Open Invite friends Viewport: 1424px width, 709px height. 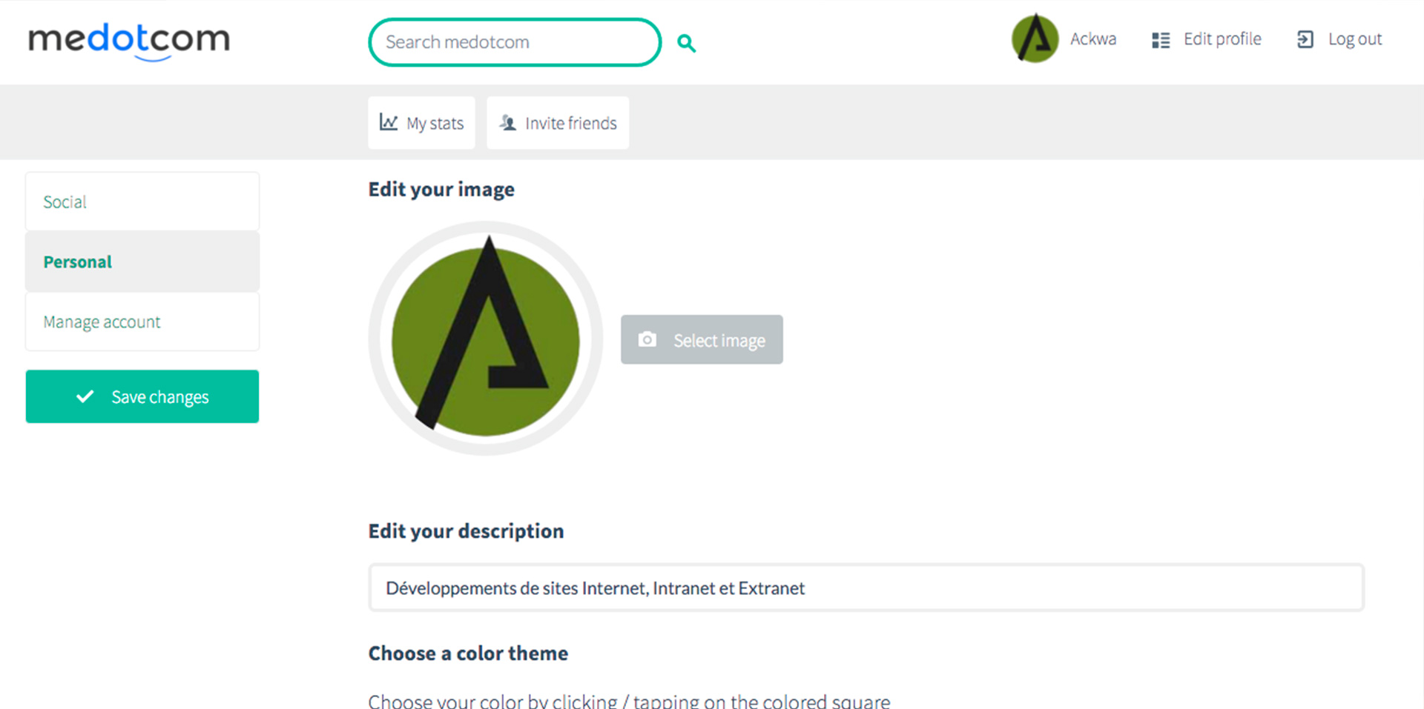(x=558, y=122)
